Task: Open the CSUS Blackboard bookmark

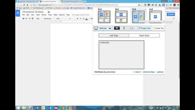Action: (x=37, y=8)
